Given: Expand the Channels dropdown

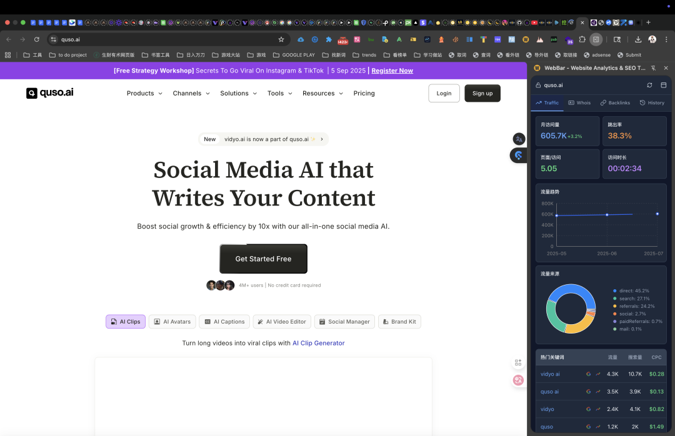Looking at the screenshot, I should click(191, 94).
